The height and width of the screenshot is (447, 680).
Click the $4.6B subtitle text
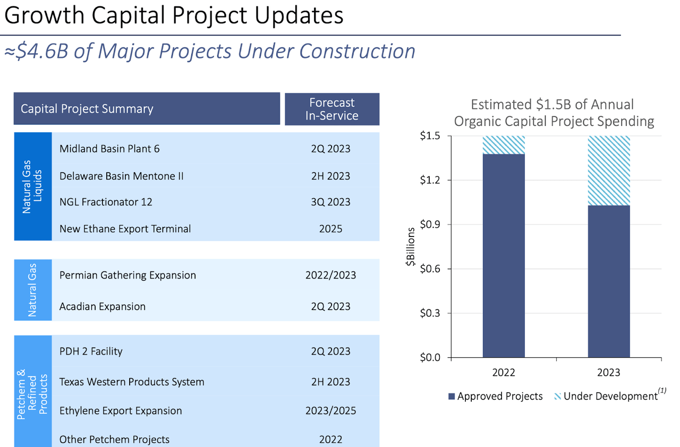(x=209, y=51)
